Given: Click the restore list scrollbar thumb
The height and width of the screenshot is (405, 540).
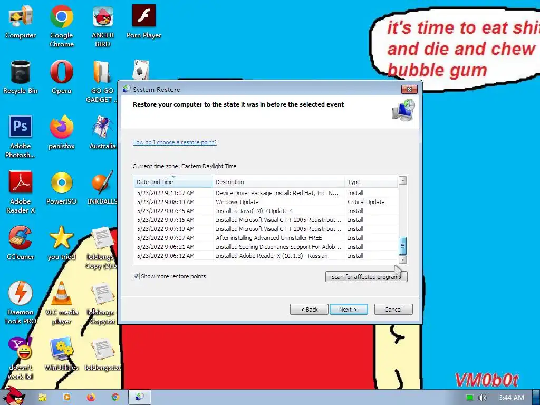Looking at the screenshot, I should (x=402, y=246).
